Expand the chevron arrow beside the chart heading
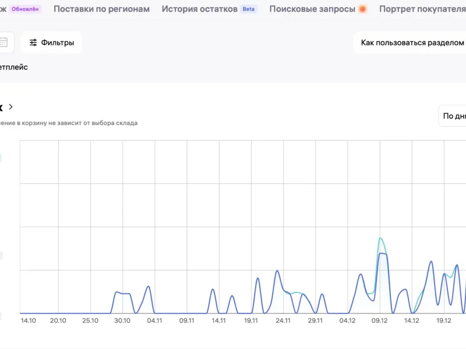The image size is (466, 349). click(x=10, y=107)
